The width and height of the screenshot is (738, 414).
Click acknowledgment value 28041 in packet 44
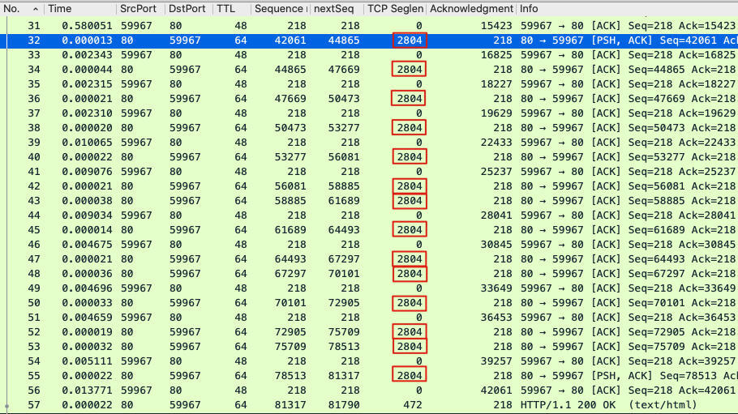click(x=496, y=215)
